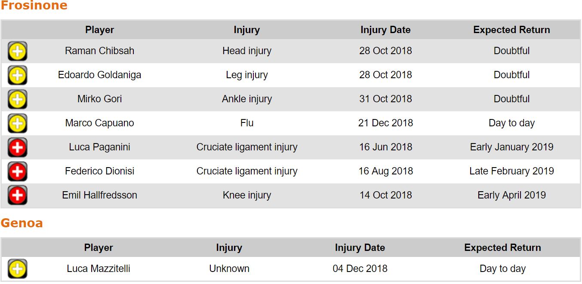582x284 pixels.
Task: Click Luca Mazzitelli's 04 Dec 2018 date
Action: pos(360,269)
